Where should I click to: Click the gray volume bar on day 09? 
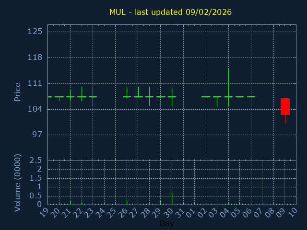tap(285, 187)
